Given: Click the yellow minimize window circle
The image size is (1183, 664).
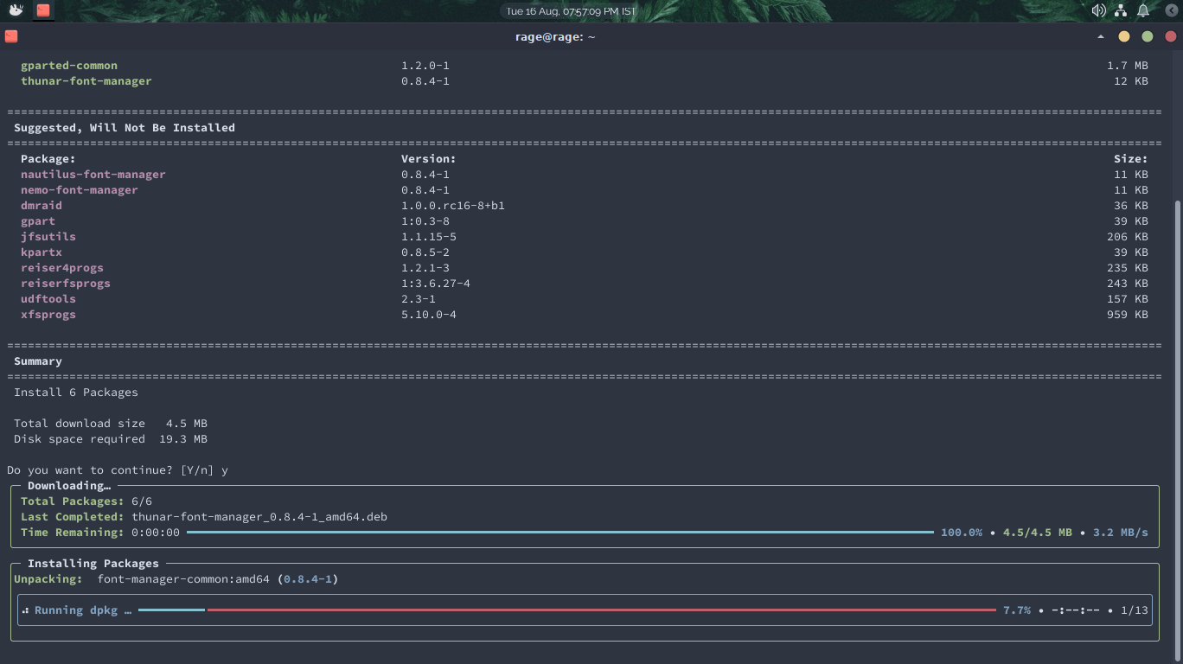Looking at the screenshot, I should coord(1124,37).
